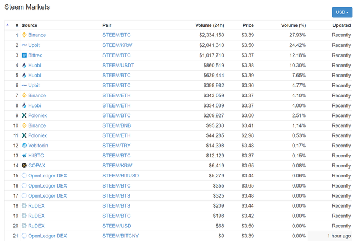
Task: Click the RuDEX icon in row 20
Action: point(24,226)
